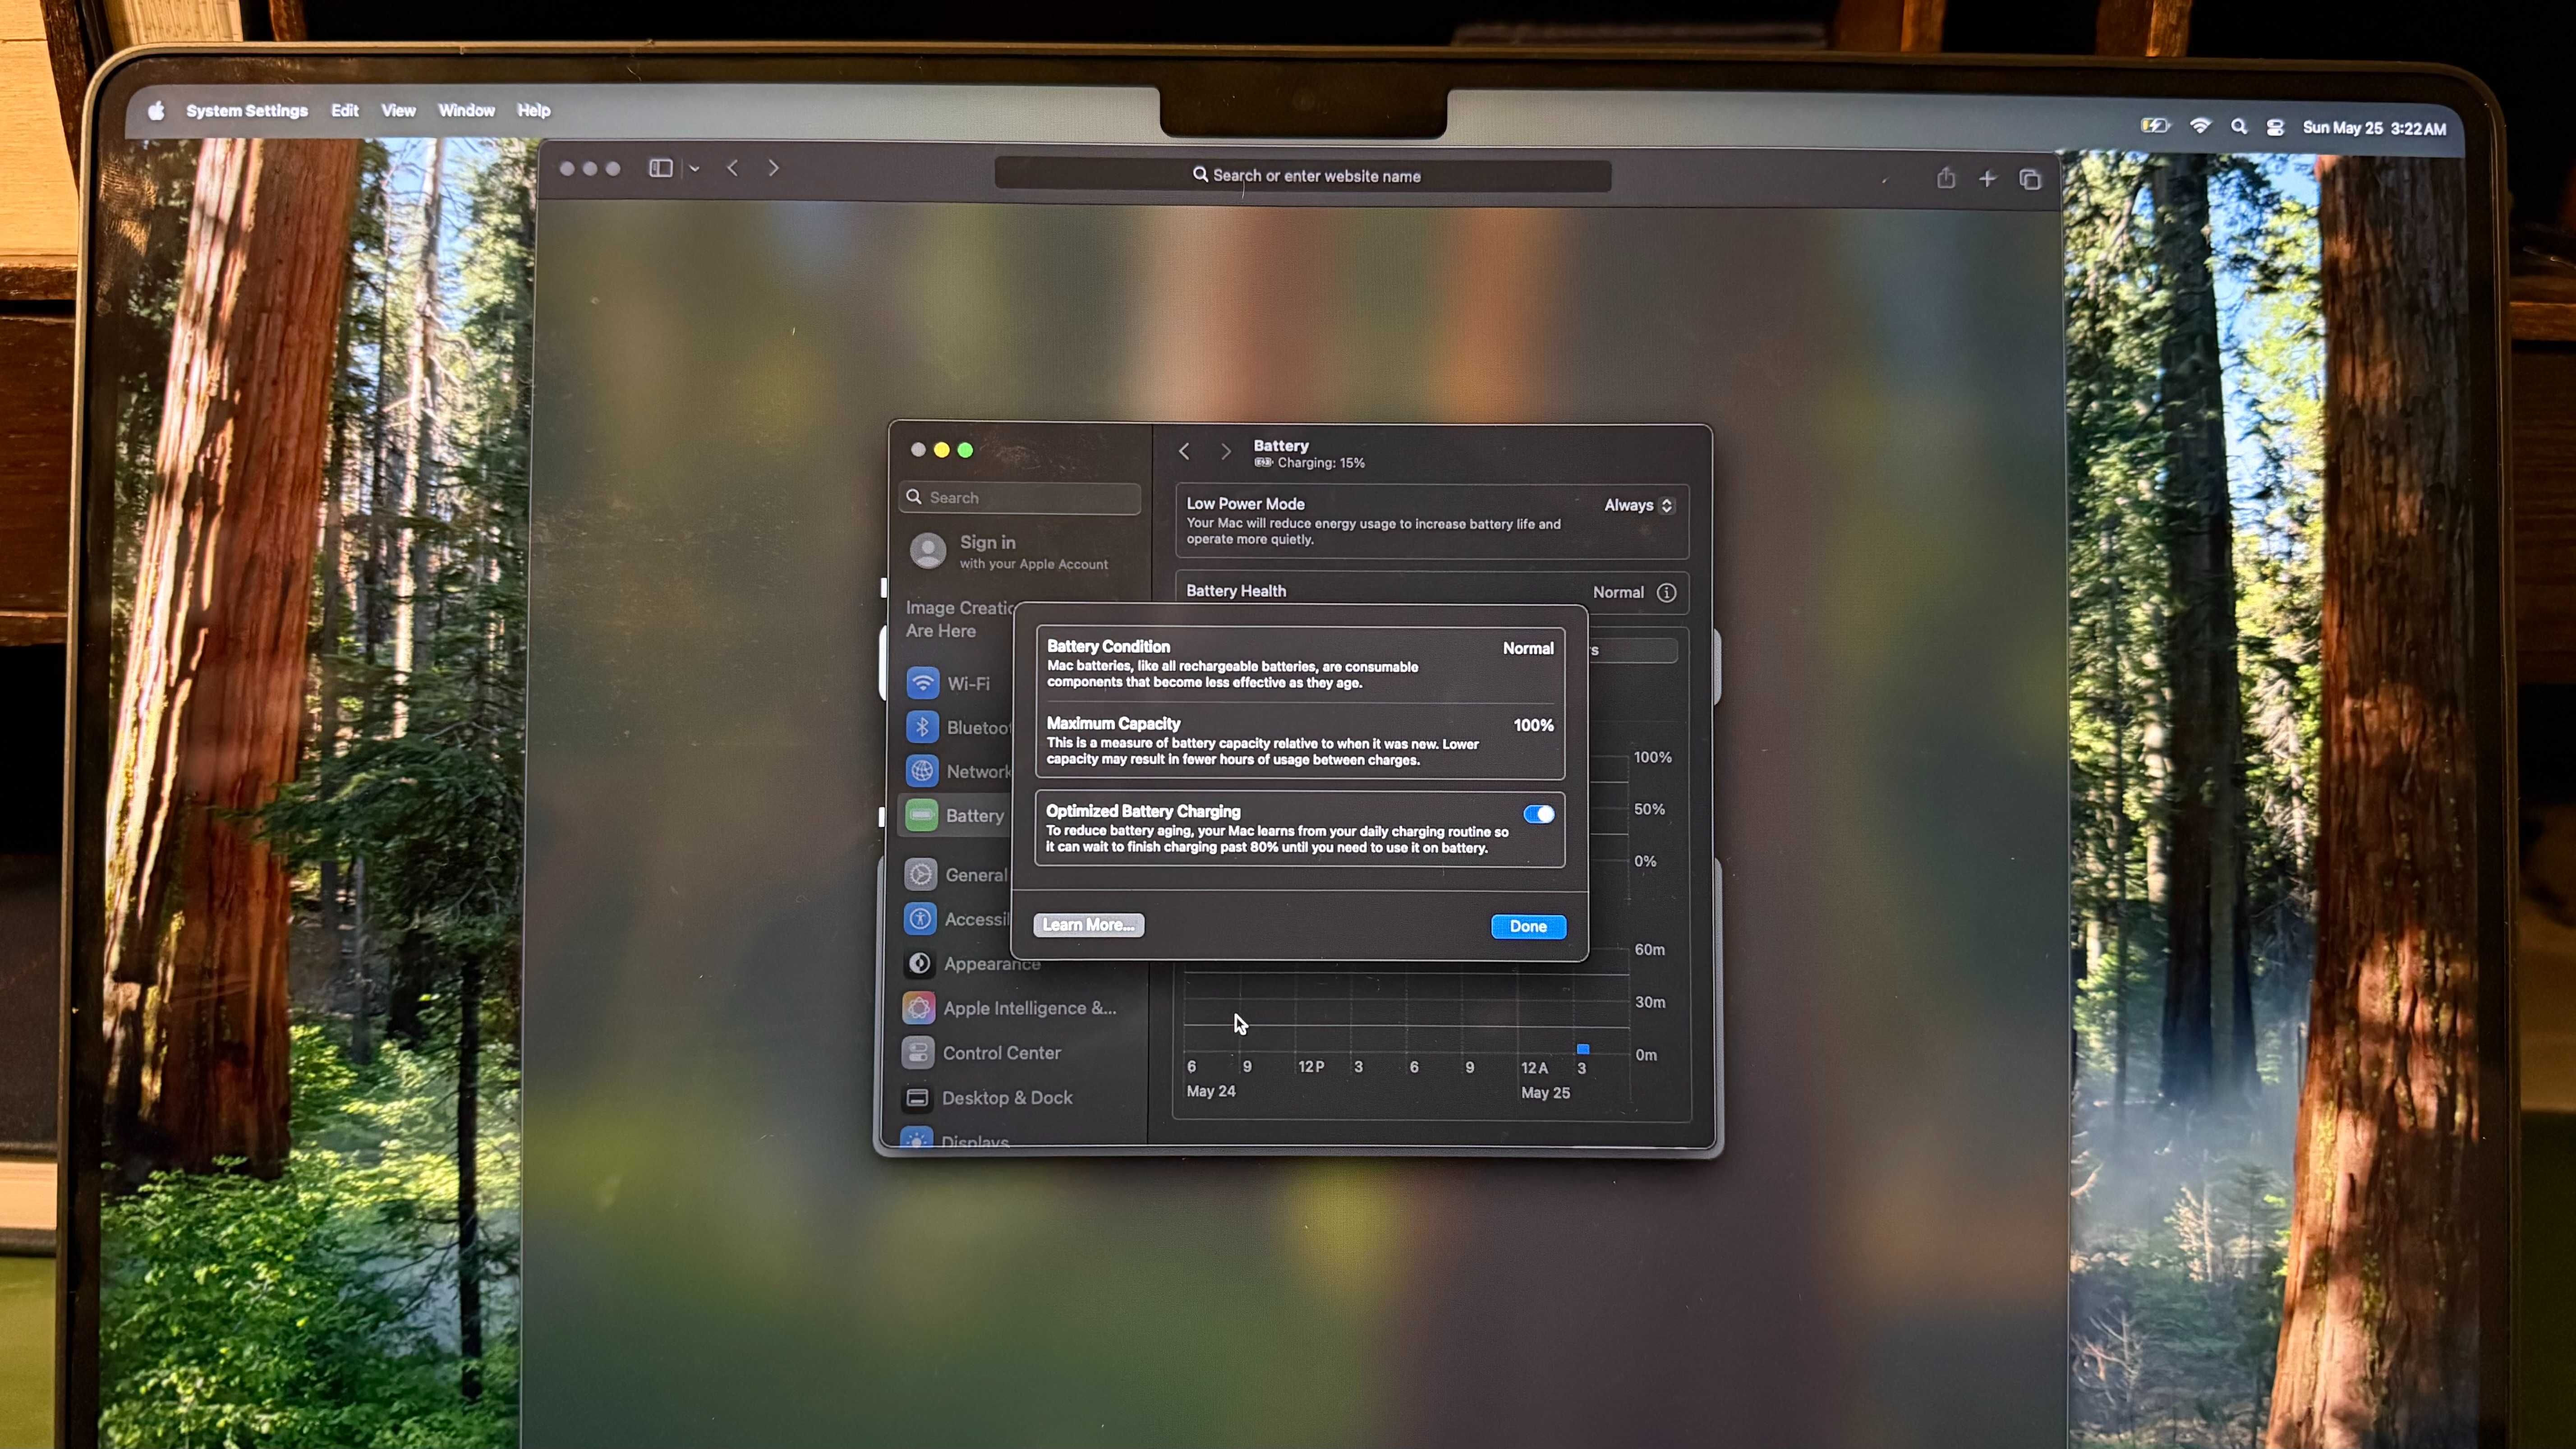Select Bluetooth icon in settings sidebar
This screenshot has height=1449, width=2576.
[x=922, y=727]
